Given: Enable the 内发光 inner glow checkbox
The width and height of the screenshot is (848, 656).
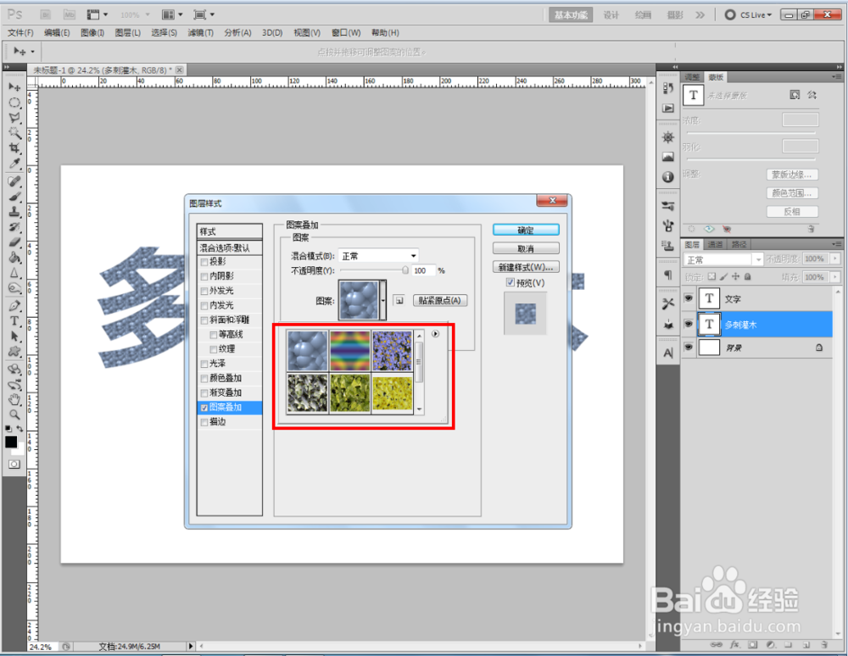Looking at the screenshot, I should point(204,306).
